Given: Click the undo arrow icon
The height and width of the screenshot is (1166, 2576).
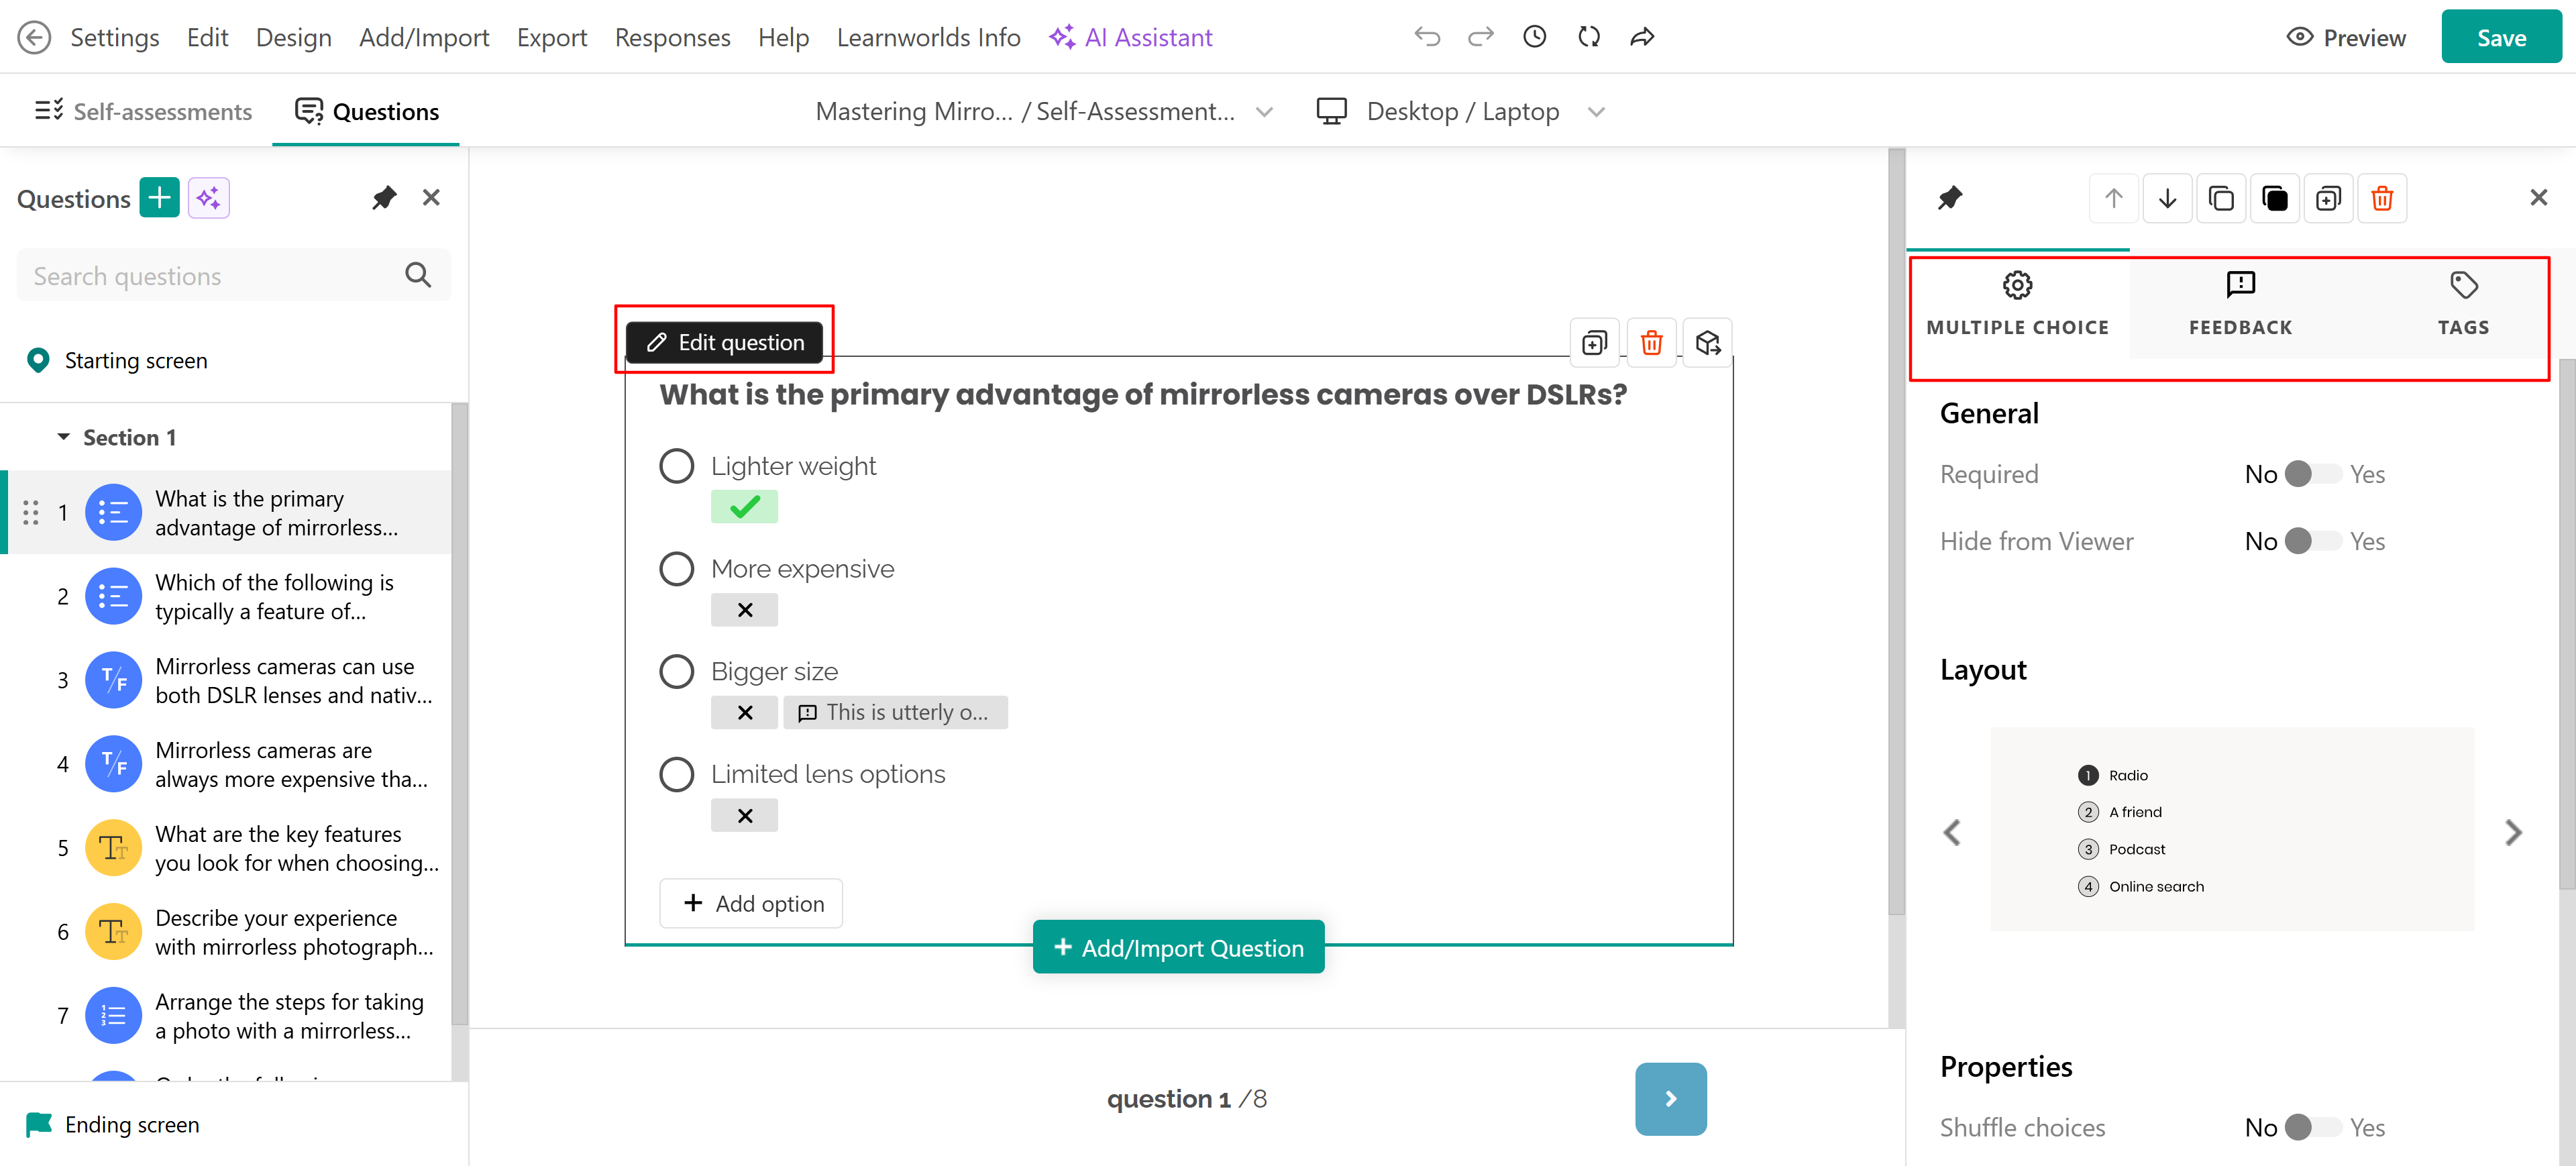Looking at the screenshot, I should pos(1427,37).
